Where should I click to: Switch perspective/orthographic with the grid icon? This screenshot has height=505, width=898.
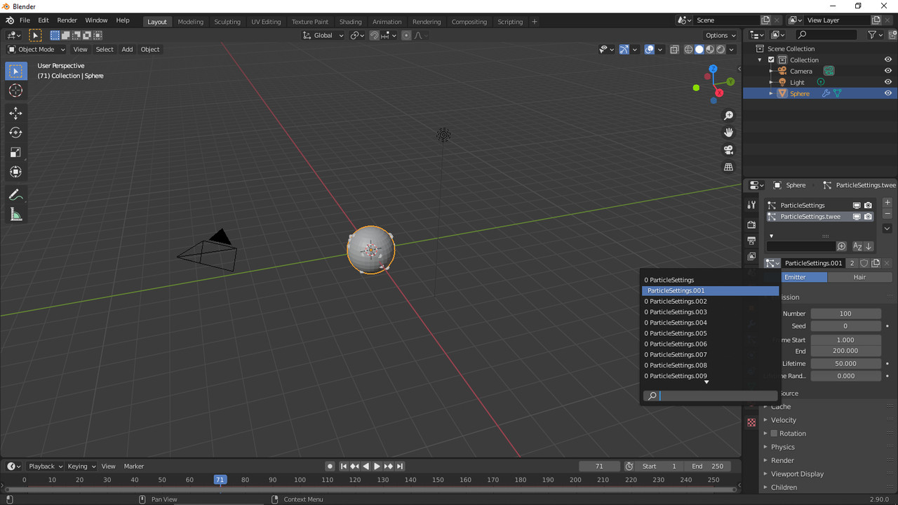(728, 167)
